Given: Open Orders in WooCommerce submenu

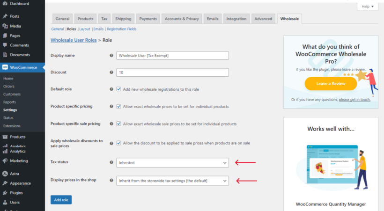Looking at the screenshot, I should (9, 86).
